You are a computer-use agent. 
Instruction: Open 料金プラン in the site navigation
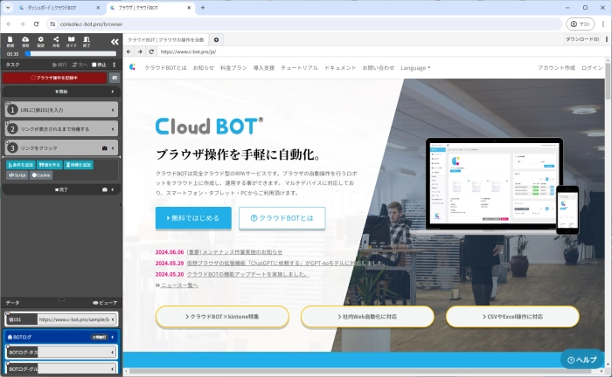click(x=233, y=67)
